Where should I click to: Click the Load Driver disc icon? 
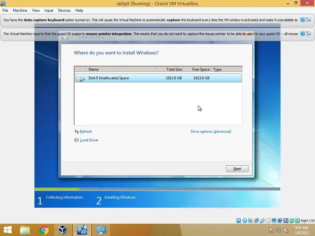tap(76, 140)
